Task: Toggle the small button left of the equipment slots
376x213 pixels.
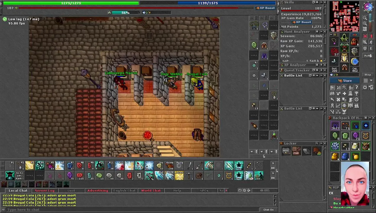Action: point(331,35)
